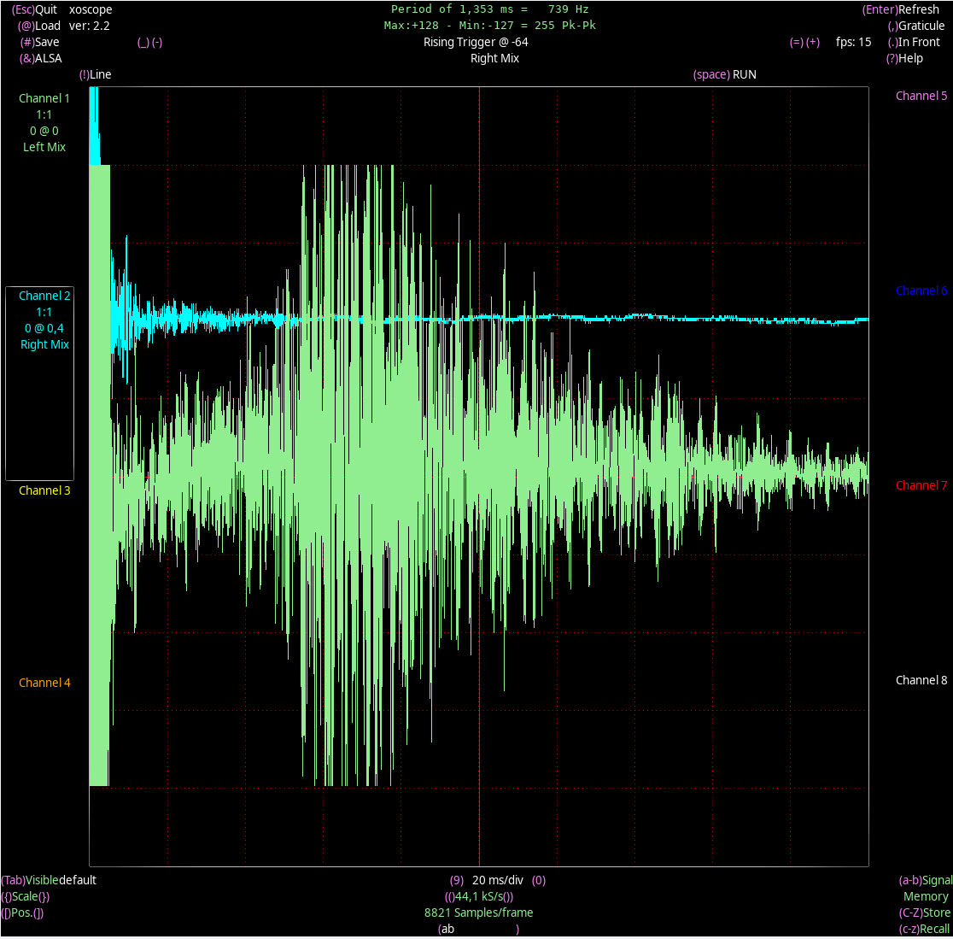Image resolution: width=953 pixels, height=939 pixels.
Task: Click Channel 2 Right Mix source text
Action: pyautogui.click(x=44, y=345)
